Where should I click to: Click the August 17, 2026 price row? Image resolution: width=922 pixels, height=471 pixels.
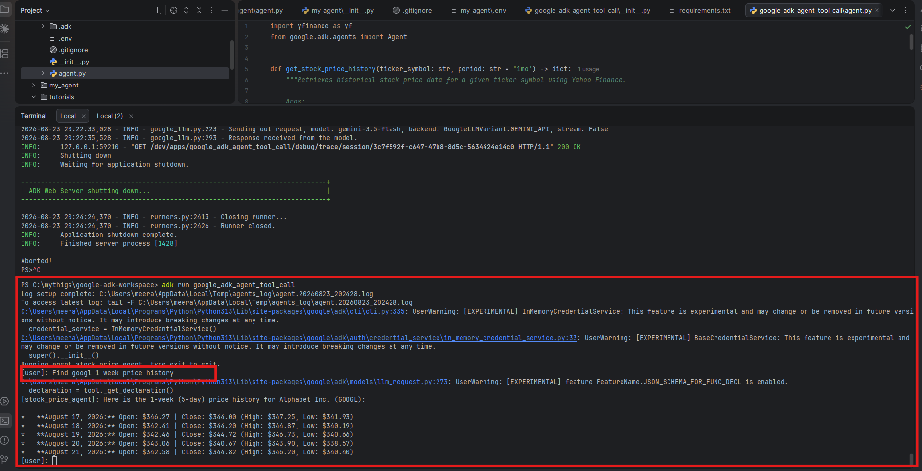tap(187, 417)
